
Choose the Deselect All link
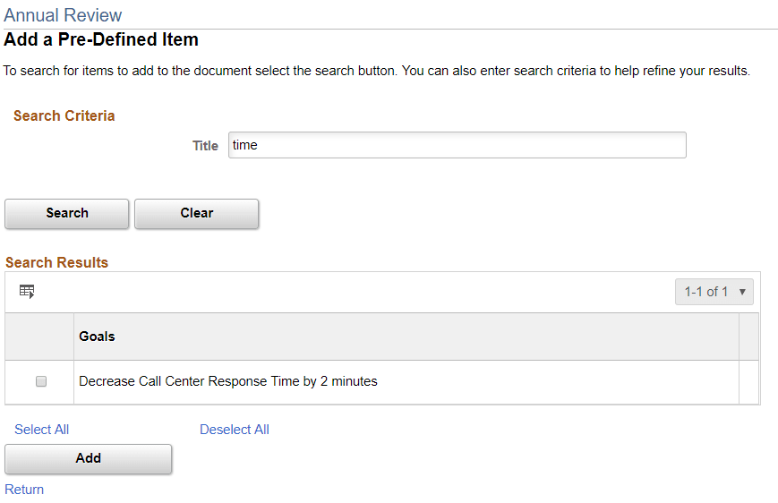click(x=235, y=430)
